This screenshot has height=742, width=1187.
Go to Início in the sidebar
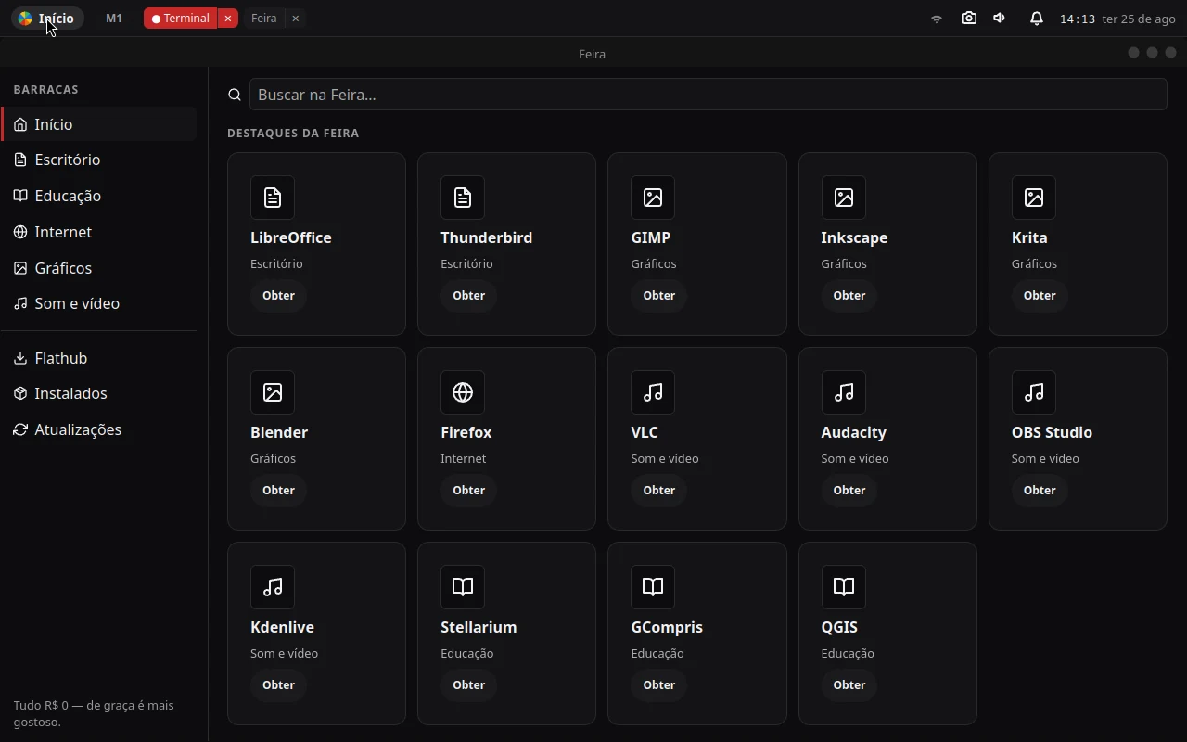(x=99, y=124)
